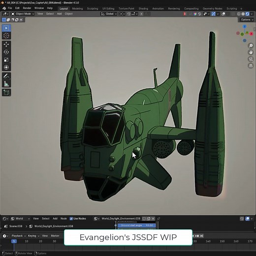This screenshot has height=256, width=256.
Task: Open the Keying dropdown in timeline
Action: tap(33, 236)
